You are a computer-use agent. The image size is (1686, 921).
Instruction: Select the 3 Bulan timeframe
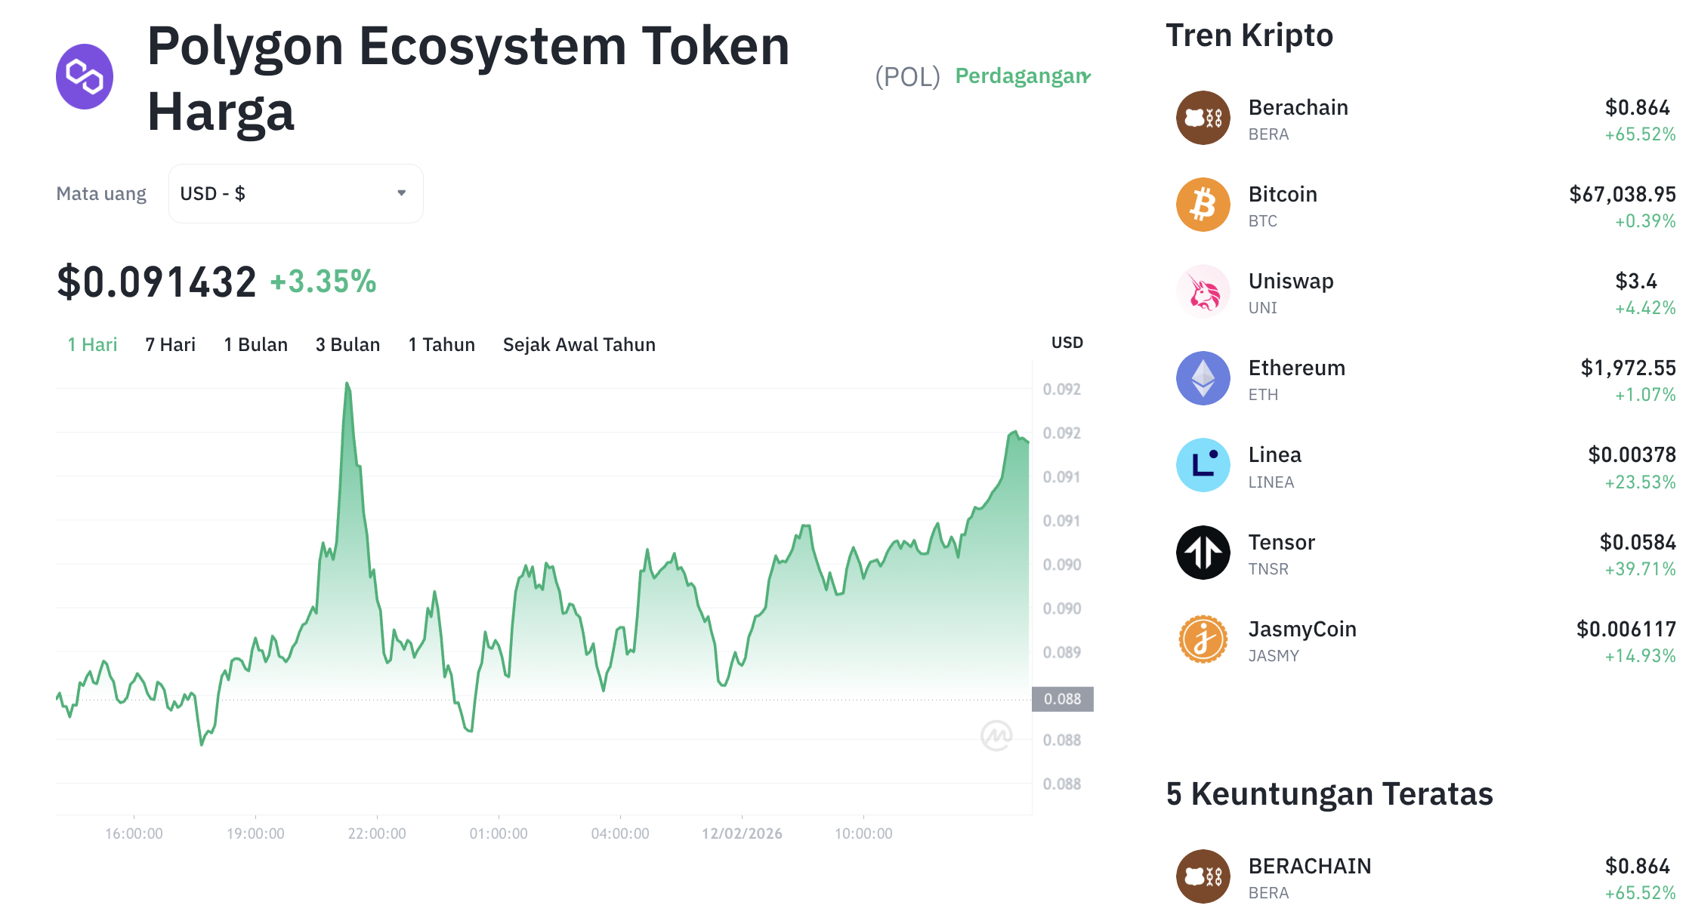[347, 345]
